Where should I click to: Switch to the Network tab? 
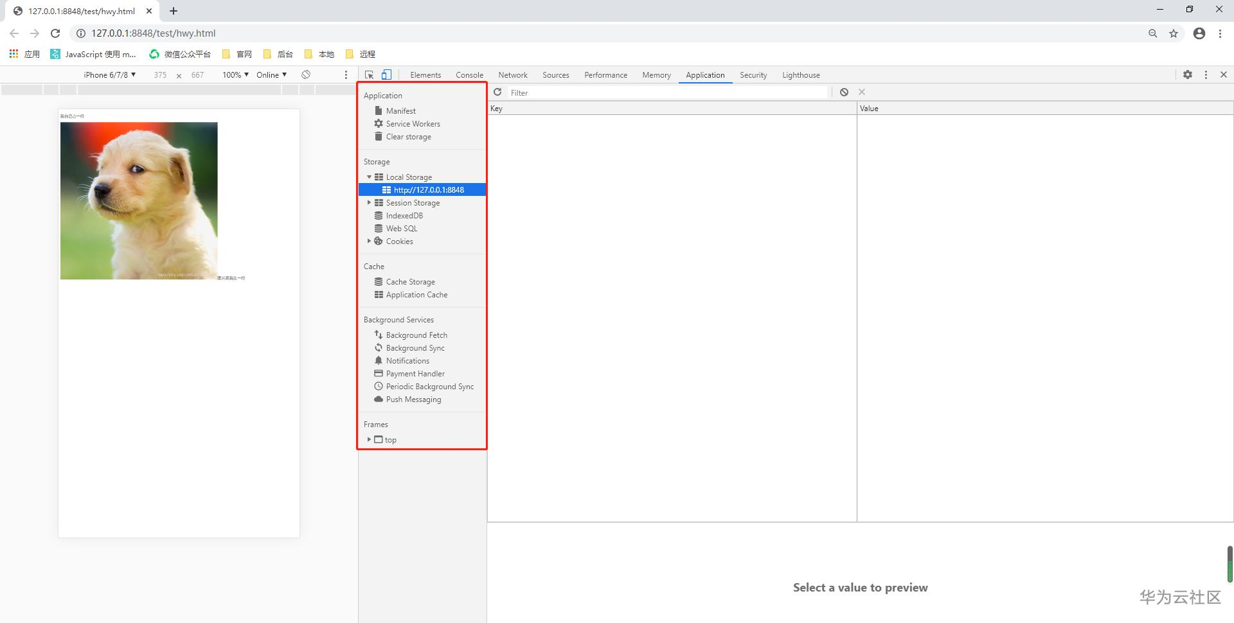pyautogui.click(x=512, y=75)
